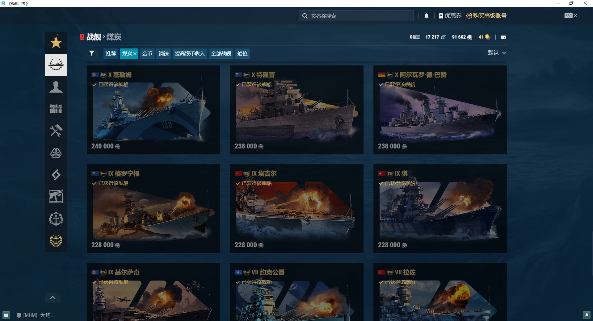Click the 按名称搜索 search field
The width and height of the screenshot is (593, 321).
click(x=358, y=16)
